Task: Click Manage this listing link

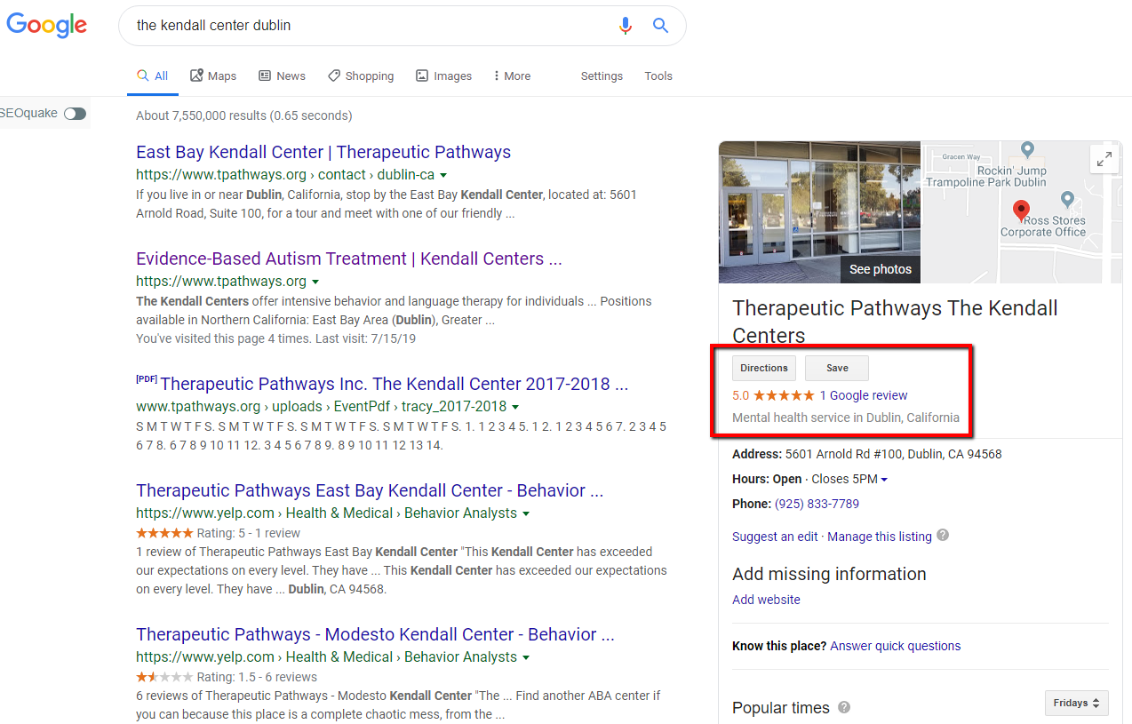Action: click(880, 537)
